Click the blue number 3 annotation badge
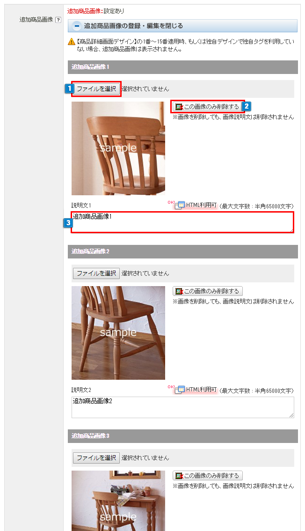The width and height of the screenshot is (305, 531). pos(68,223)
